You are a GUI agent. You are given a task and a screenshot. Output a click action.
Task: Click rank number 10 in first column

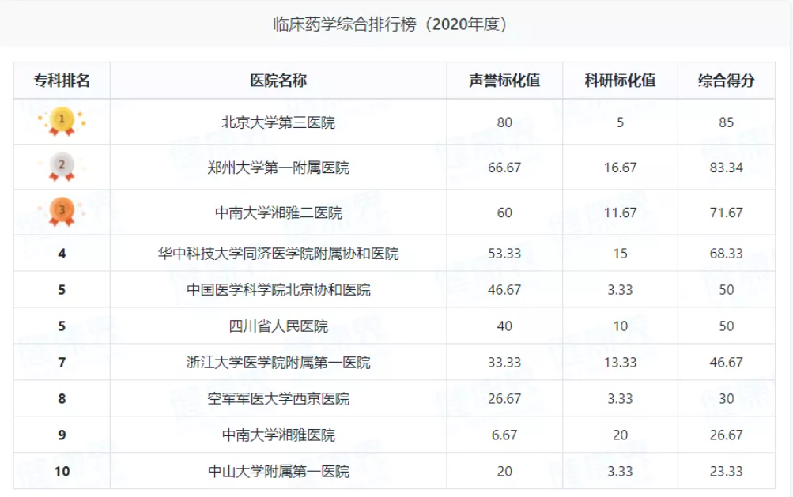[62, 472]
